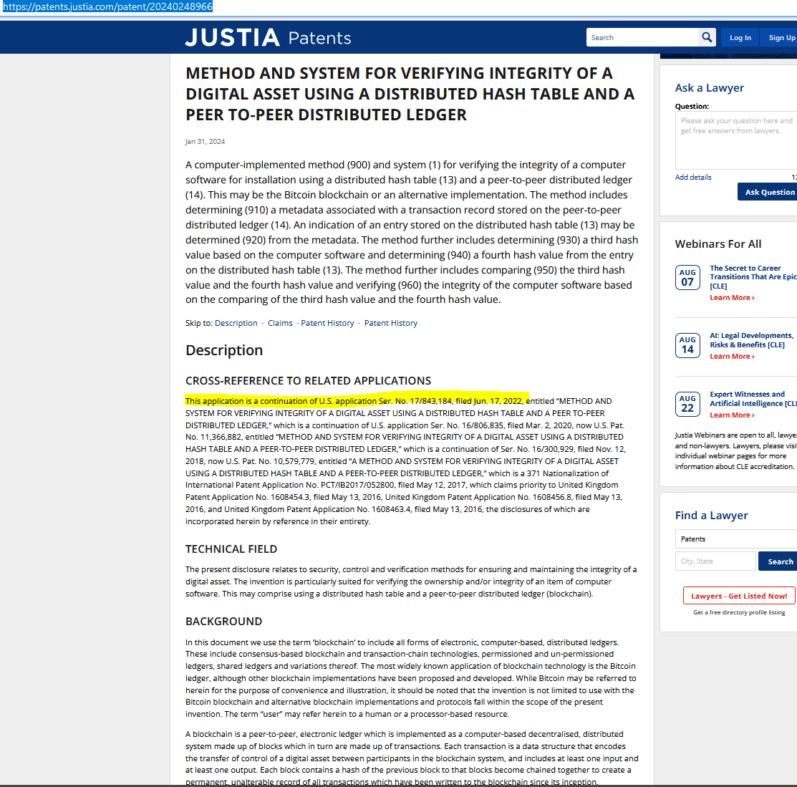The height and width of the screenshot is (787, 797).
Task: Click the Find a Lawyer Search button
Action: (778, 561)
